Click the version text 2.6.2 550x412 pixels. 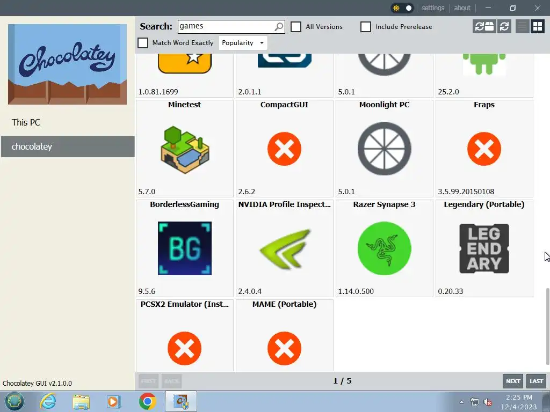pyautogui.click(x=247, y=192)
